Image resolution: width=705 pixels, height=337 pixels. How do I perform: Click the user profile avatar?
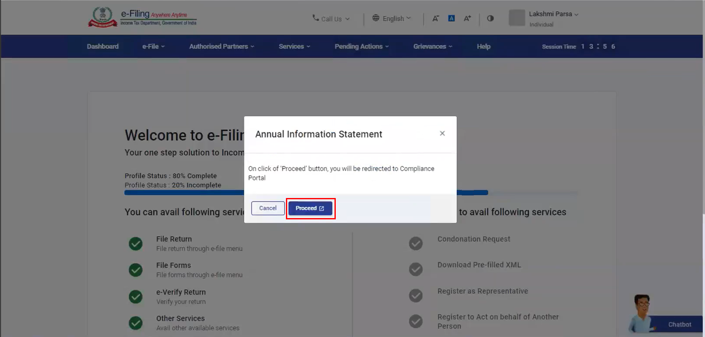pos(517,18)
